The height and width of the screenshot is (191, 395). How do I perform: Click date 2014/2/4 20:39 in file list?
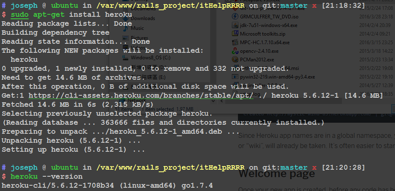(x=375, y=25)
